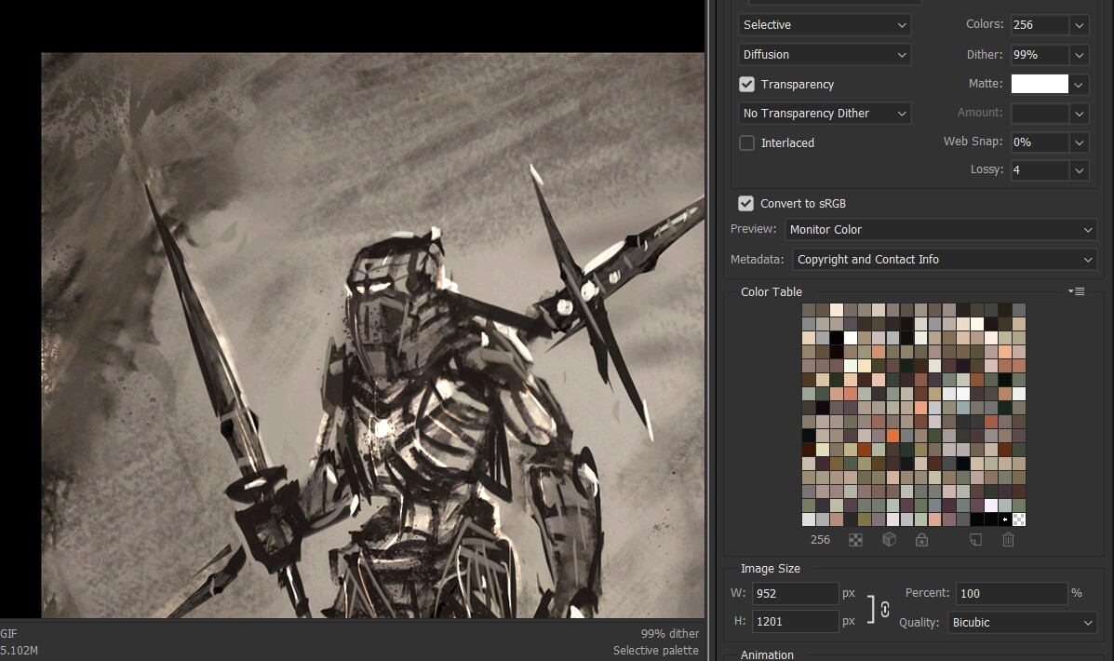This screenshot has width=1114, height=661.
Task: Uncheck the Transparency checkbox
Action: [746, 84]
